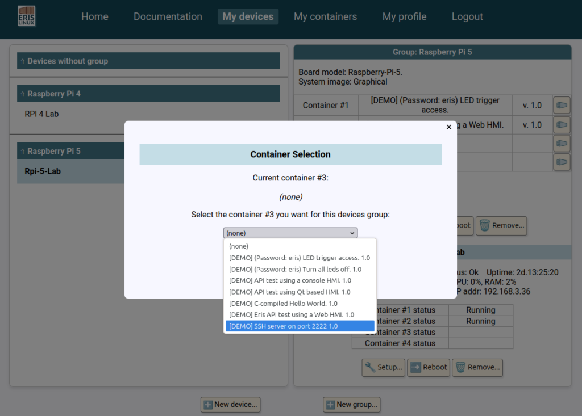Viewport: 582px width, 416px height.
Task: Click the third container row edit icon
Action: point(562,143)
